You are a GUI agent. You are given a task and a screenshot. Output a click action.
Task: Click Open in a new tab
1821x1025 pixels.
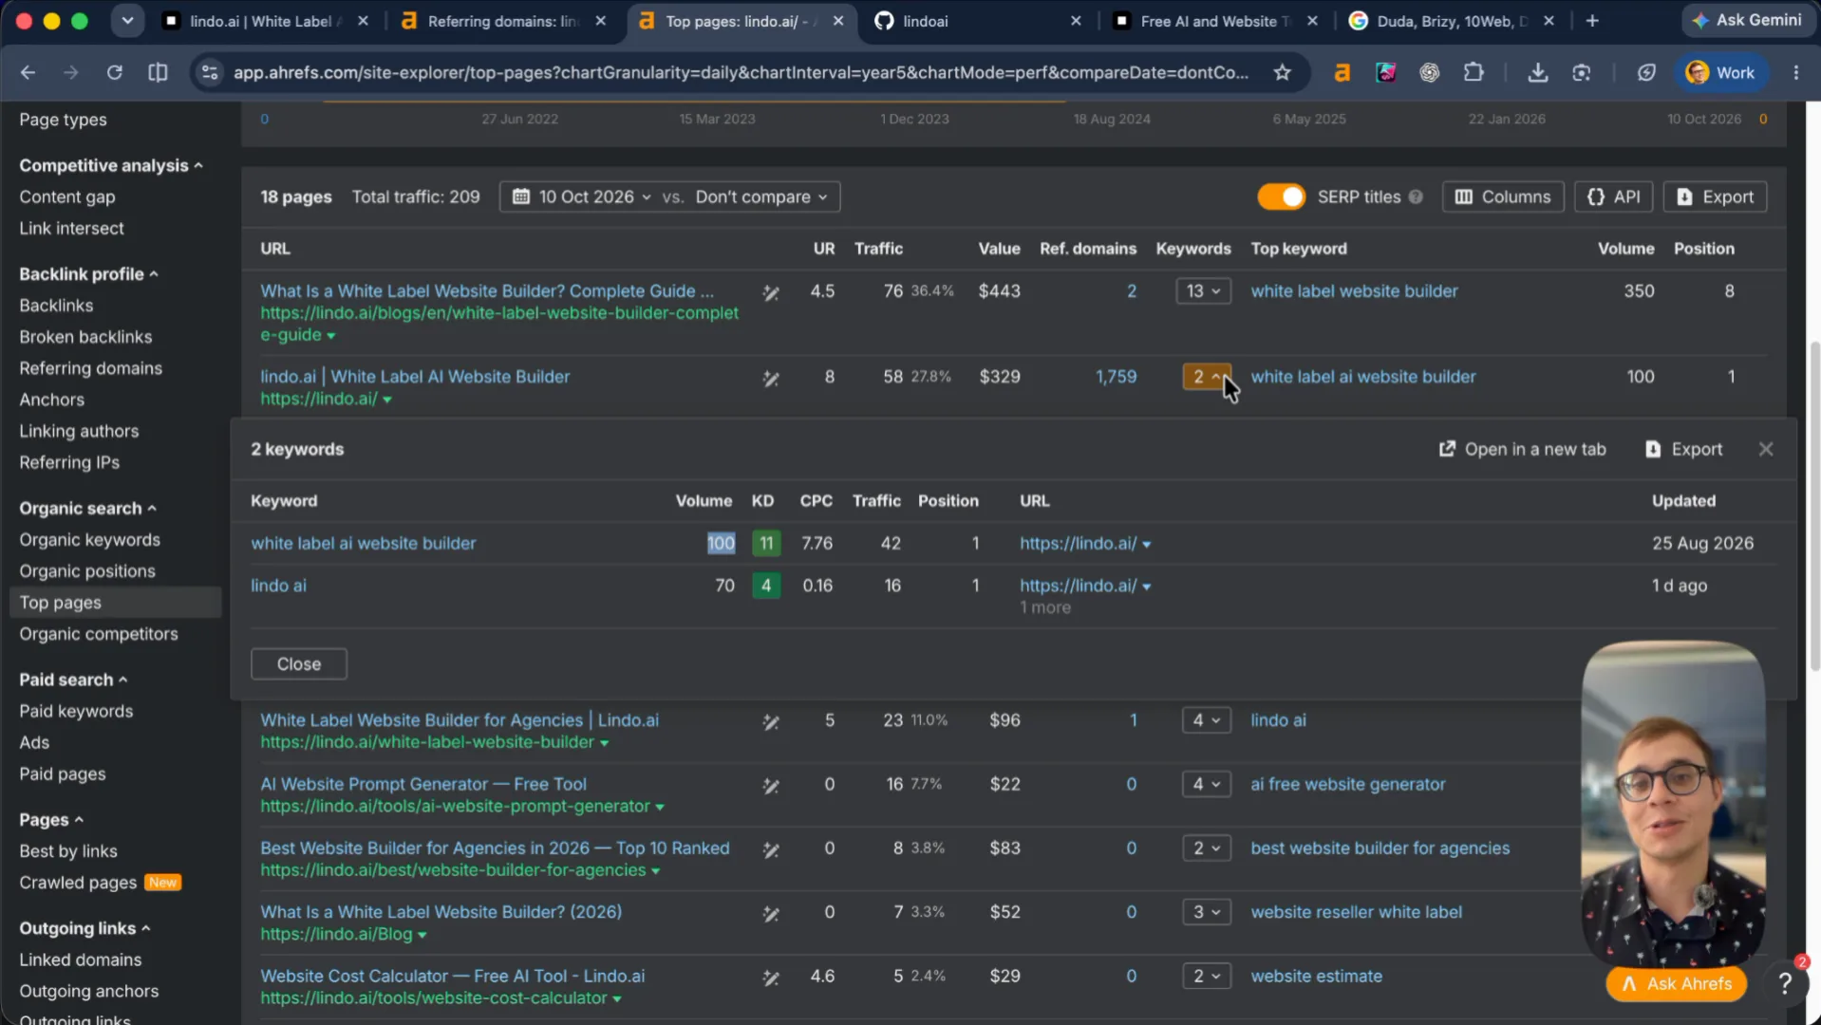1522,449
